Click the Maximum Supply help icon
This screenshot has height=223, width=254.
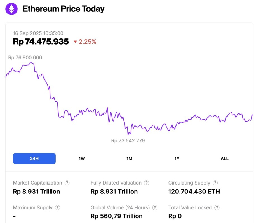[57, 208]
